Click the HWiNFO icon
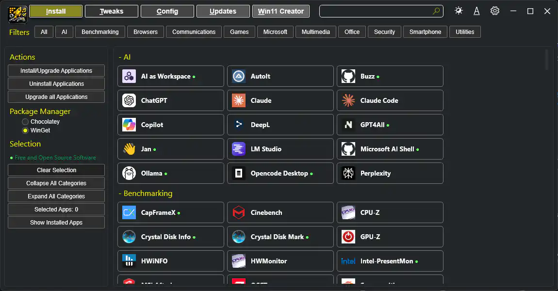Image resolution: width=558 pixels, height=291 pixels. (x=129, y=261)
